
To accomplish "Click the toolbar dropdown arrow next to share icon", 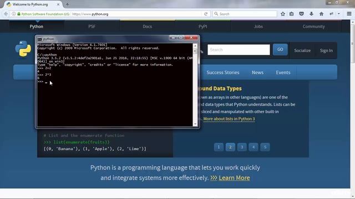I will 339,14.
